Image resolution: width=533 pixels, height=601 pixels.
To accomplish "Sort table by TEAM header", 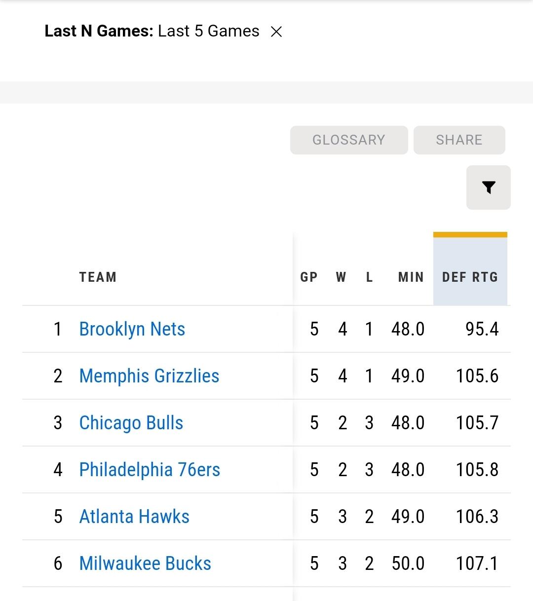I will [98, 277].
